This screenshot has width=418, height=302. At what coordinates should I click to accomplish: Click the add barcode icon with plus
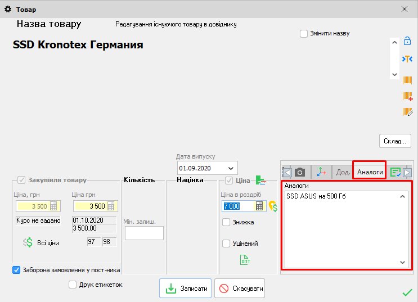[407, 96]
